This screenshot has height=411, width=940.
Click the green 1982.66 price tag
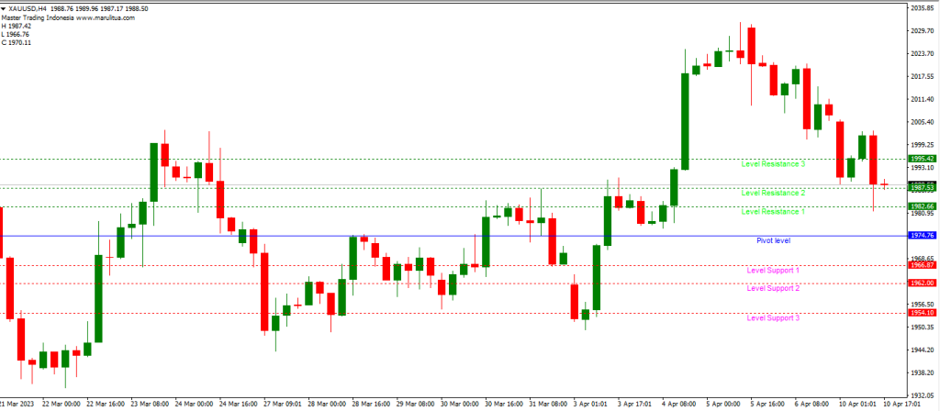point(922,206)
